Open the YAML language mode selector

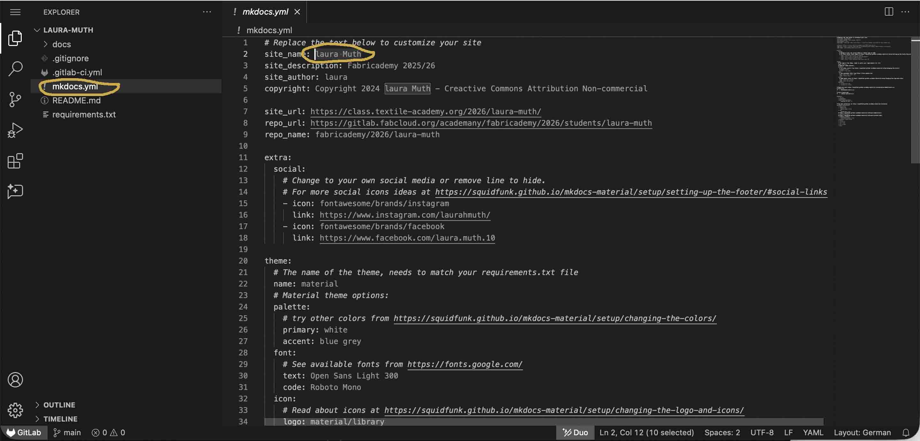(x=813, y=432)
